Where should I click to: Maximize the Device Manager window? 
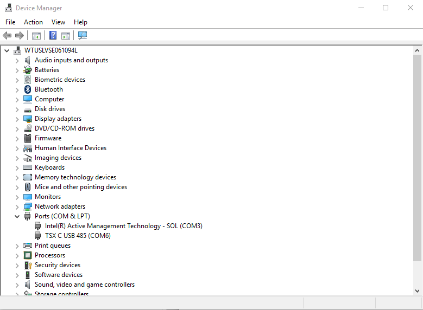(x=386, y=8)
